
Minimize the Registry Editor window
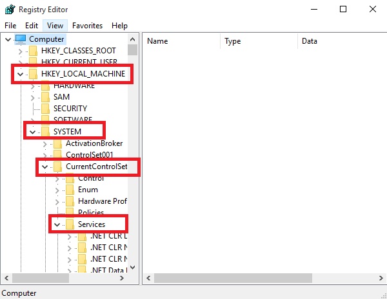pos(314,10)
